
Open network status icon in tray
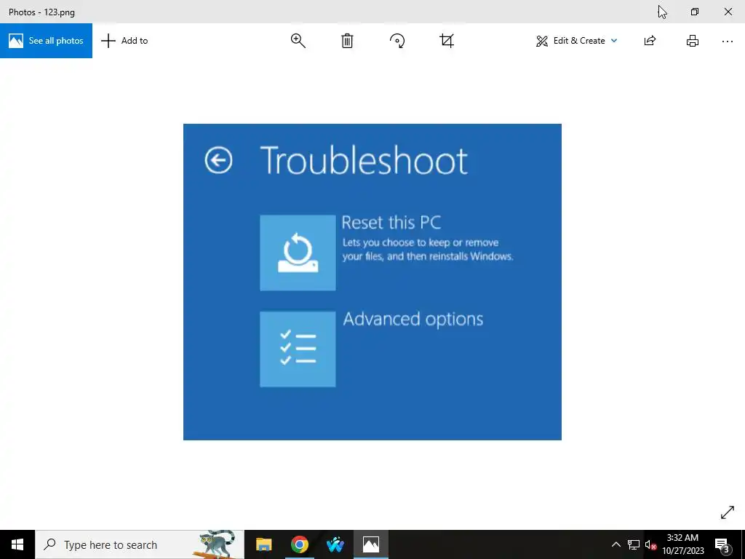634,544
